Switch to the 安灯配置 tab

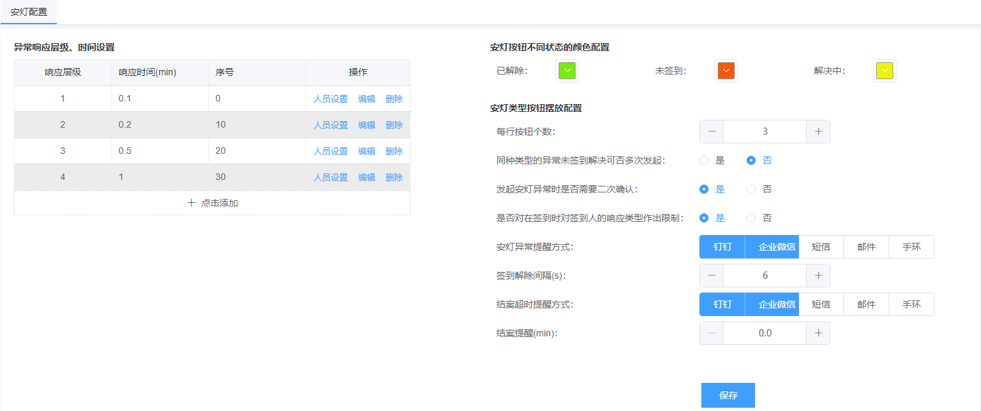(29, 12)
